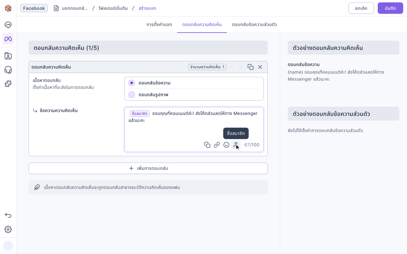The image size is (407, 254).
Task: Switch to the การตั้งค่าบอท tab
Action: 159,24
